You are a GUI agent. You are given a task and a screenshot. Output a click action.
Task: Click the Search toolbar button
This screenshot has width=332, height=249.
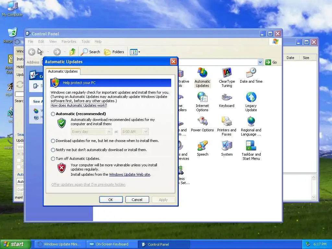90,52
